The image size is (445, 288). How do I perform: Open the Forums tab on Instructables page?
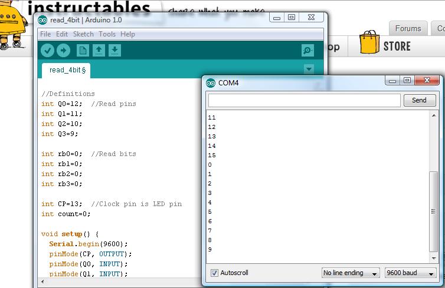pos(408,28)
